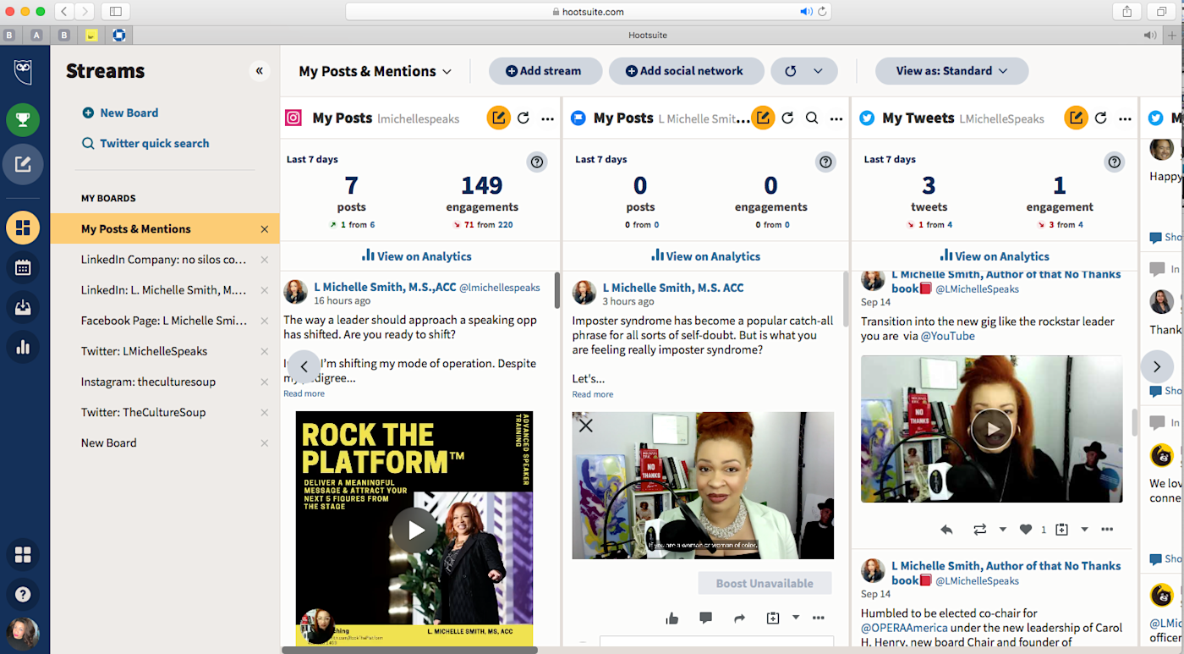Expand the retweet options arrow on tweet
1184x654 pixels.
click(1003, 530)
